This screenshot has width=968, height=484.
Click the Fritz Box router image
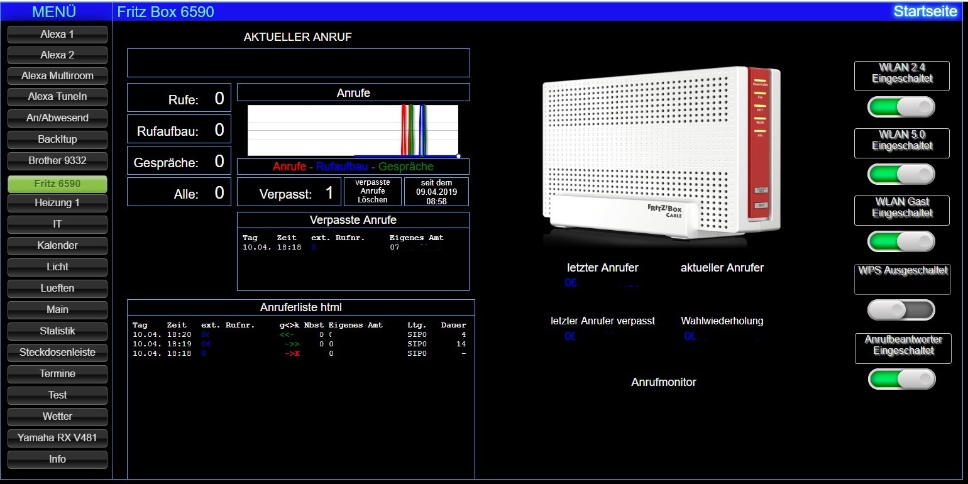pyautogui.click(x=661, y=155)
